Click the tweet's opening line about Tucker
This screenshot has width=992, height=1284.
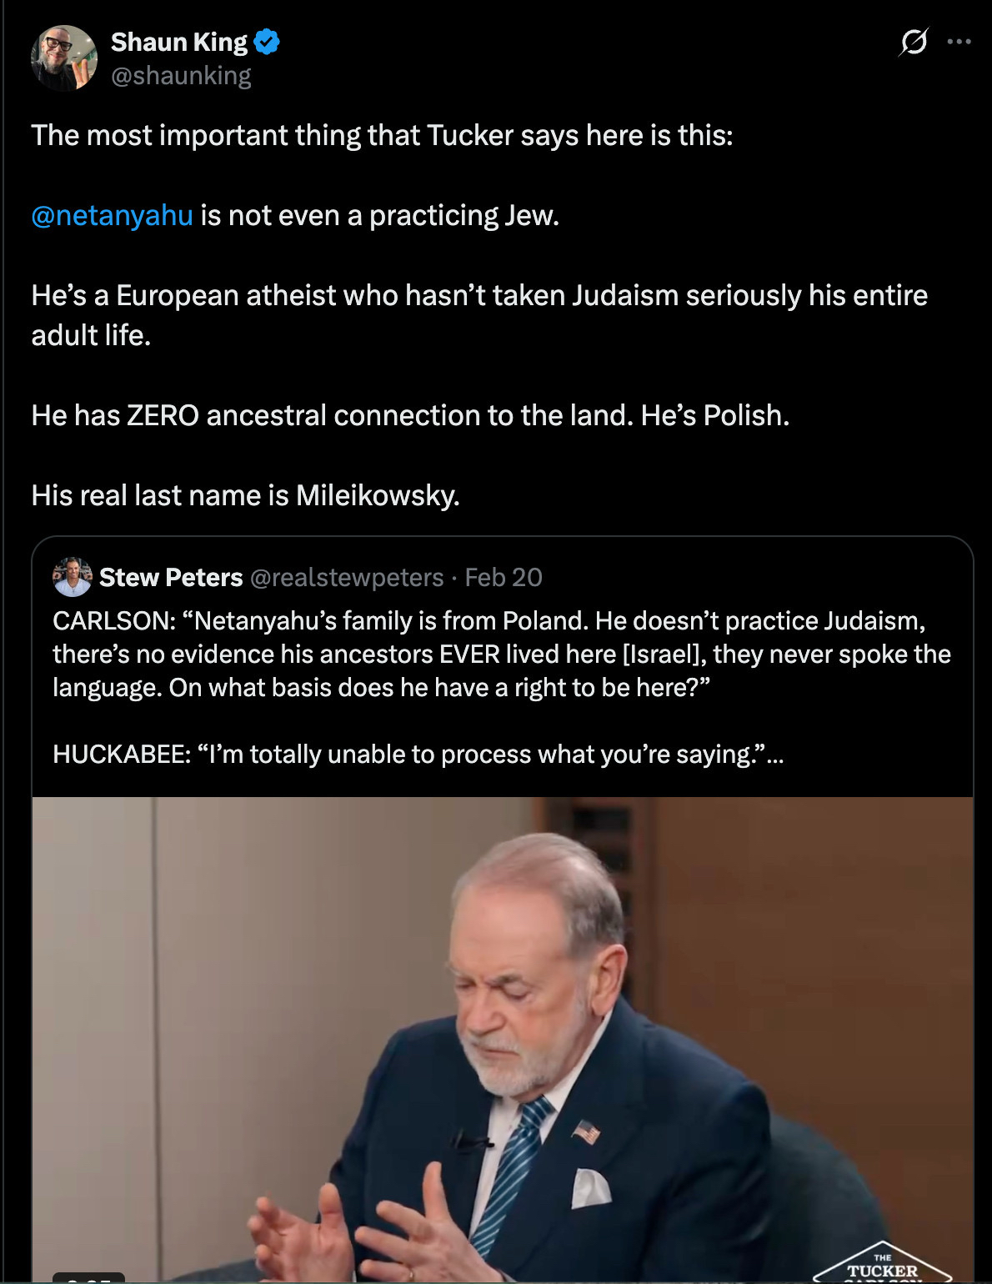click(x=382, y=135)
